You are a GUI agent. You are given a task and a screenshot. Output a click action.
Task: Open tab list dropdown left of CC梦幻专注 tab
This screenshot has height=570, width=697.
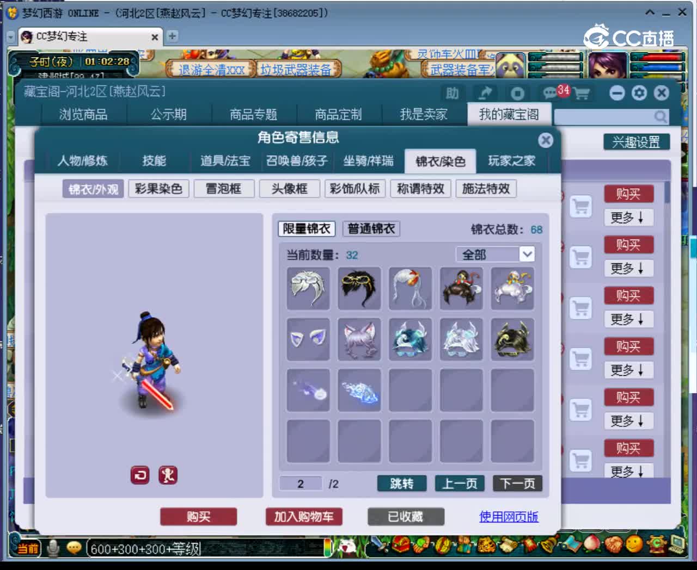point(11,36)
